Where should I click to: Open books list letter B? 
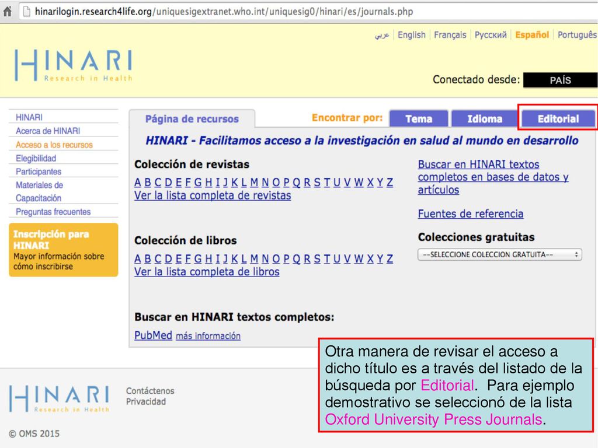pyautogui.click(x=148, y=259)
